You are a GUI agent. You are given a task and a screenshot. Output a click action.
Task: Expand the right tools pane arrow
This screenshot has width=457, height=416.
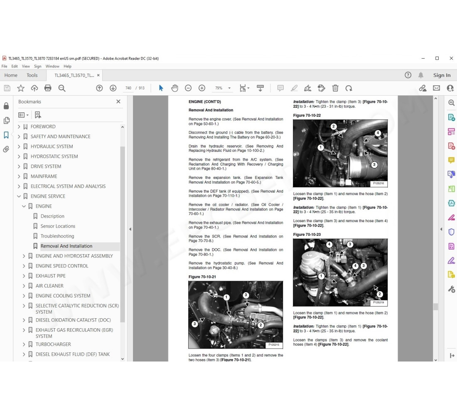tap(441, 229)
